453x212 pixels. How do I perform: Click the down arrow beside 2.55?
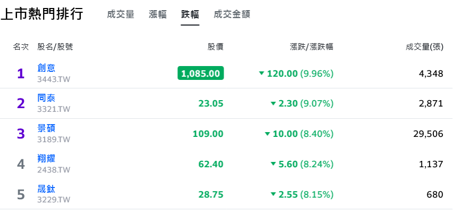coord(273,194)
